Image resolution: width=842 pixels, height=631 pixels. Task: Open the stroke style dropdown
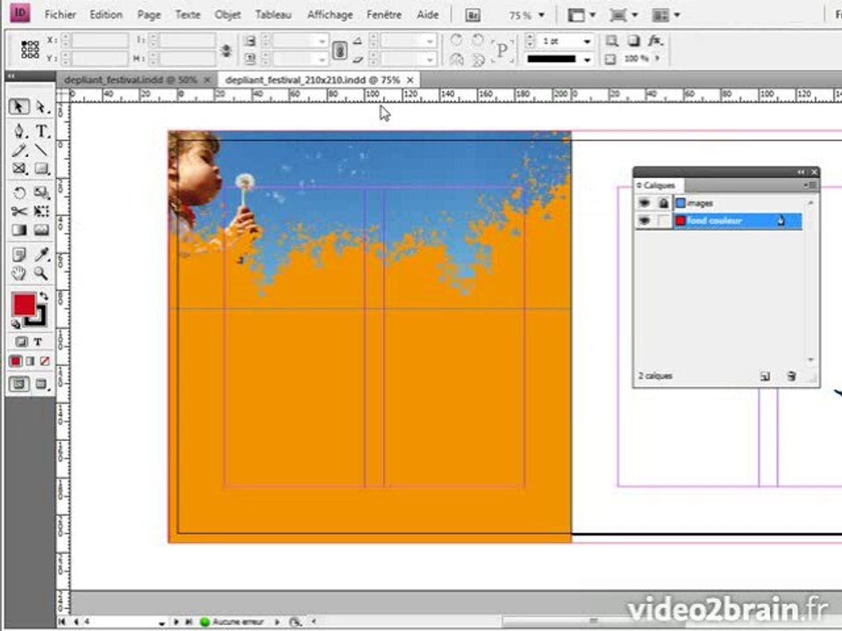587,59
